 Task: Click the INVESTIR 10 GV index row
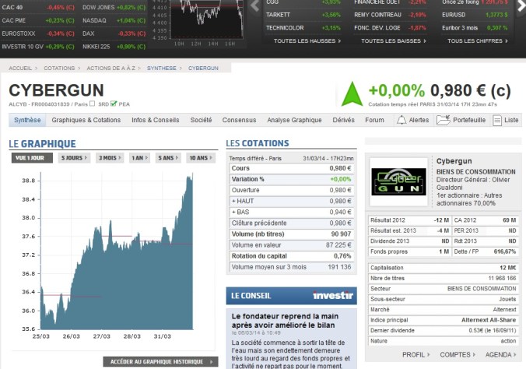click(38, 47)
